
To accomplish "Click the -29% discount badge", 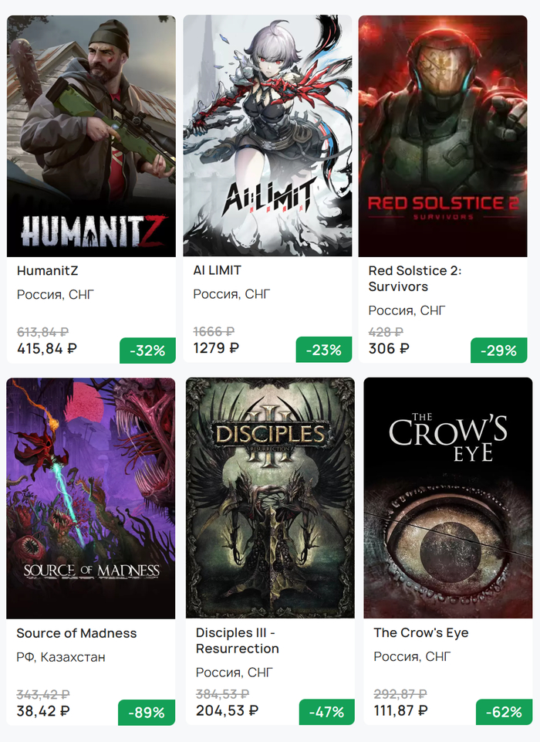I will pyautogui.click(x=499, y=350).
